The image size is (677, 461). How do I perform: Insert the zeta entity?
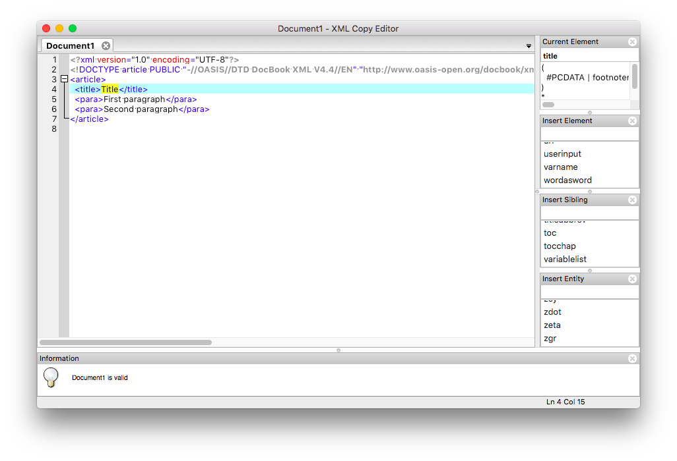coord(552,325)
